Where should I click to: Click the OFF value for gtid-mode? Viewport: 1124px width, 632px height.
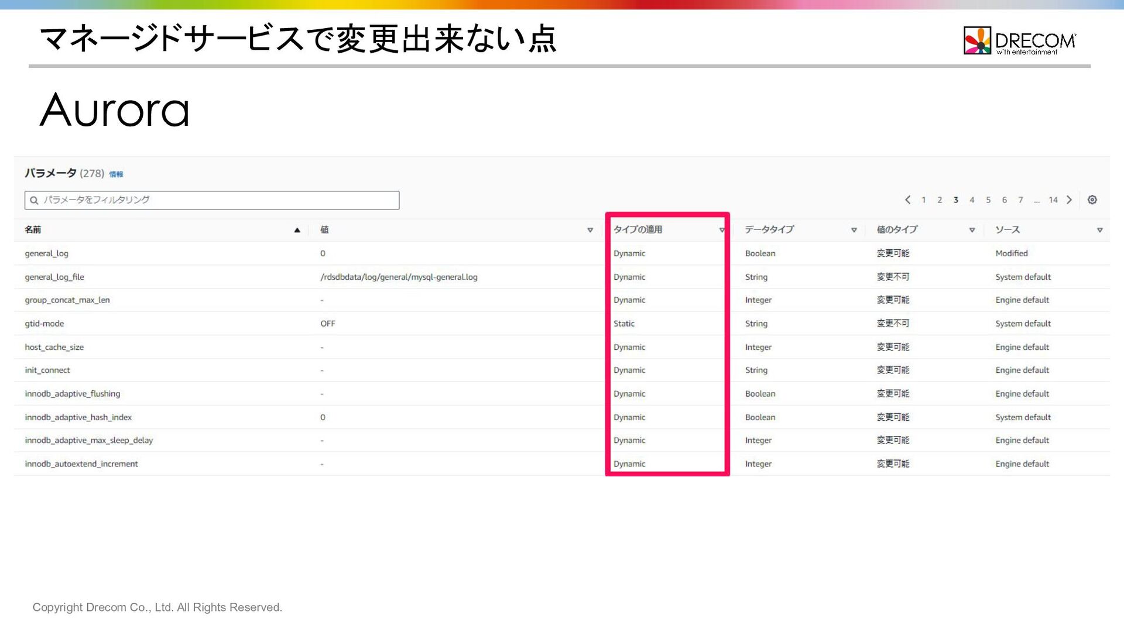[328, 324]
